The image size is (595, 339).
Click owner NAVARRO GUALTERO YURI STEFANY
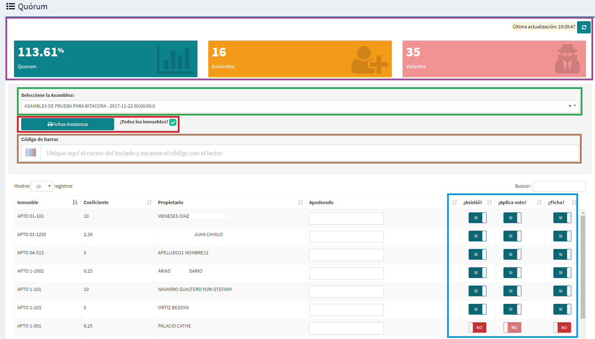point(195,289)
